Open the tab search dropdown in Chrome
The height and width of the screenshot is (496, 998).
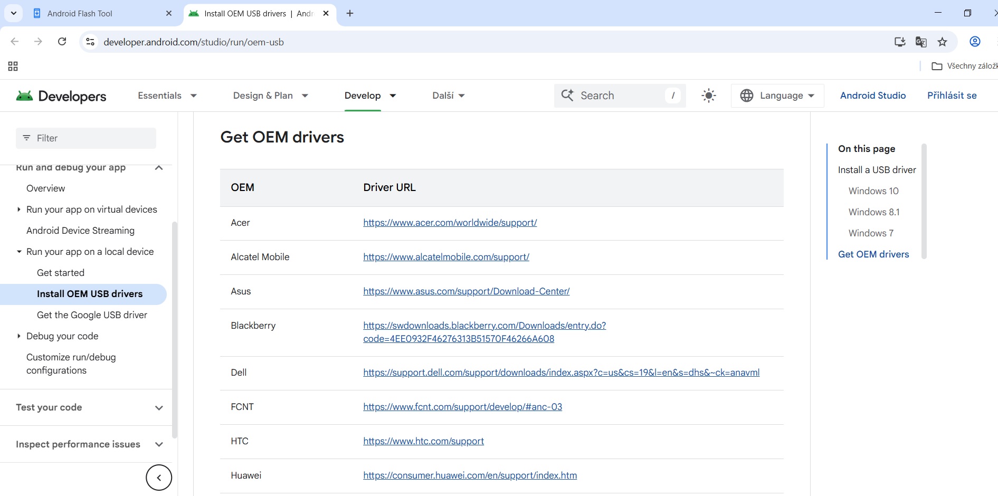(x=13, y=13)
